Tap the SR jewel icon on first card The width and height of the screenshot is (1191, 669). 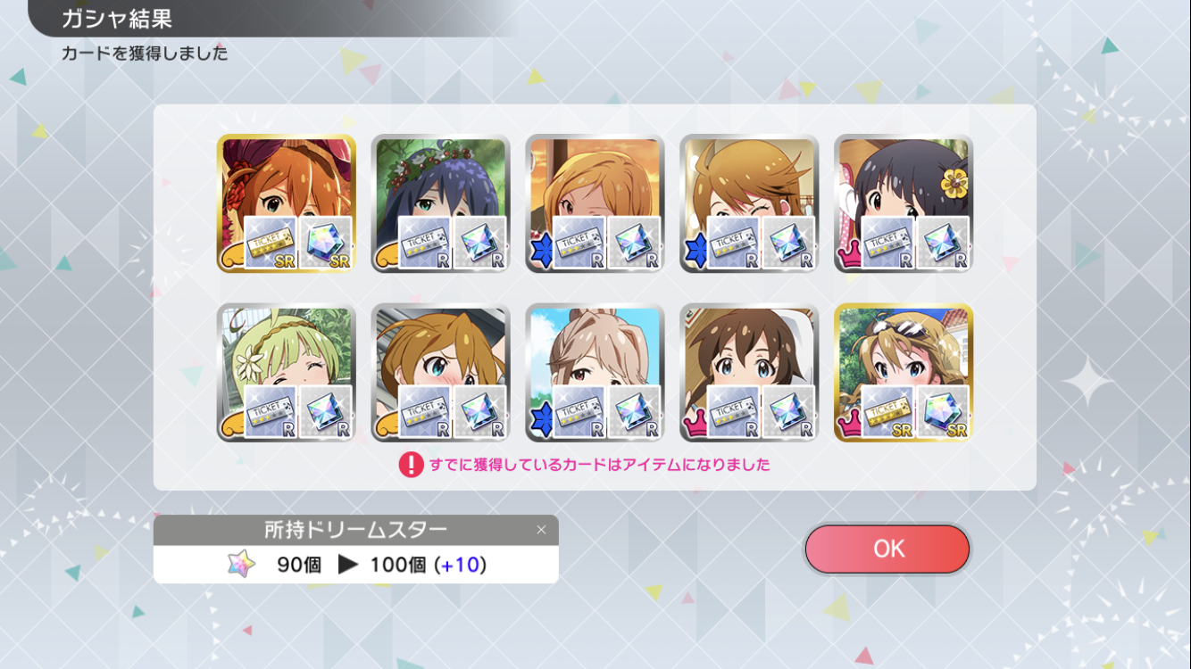[326, 243]
